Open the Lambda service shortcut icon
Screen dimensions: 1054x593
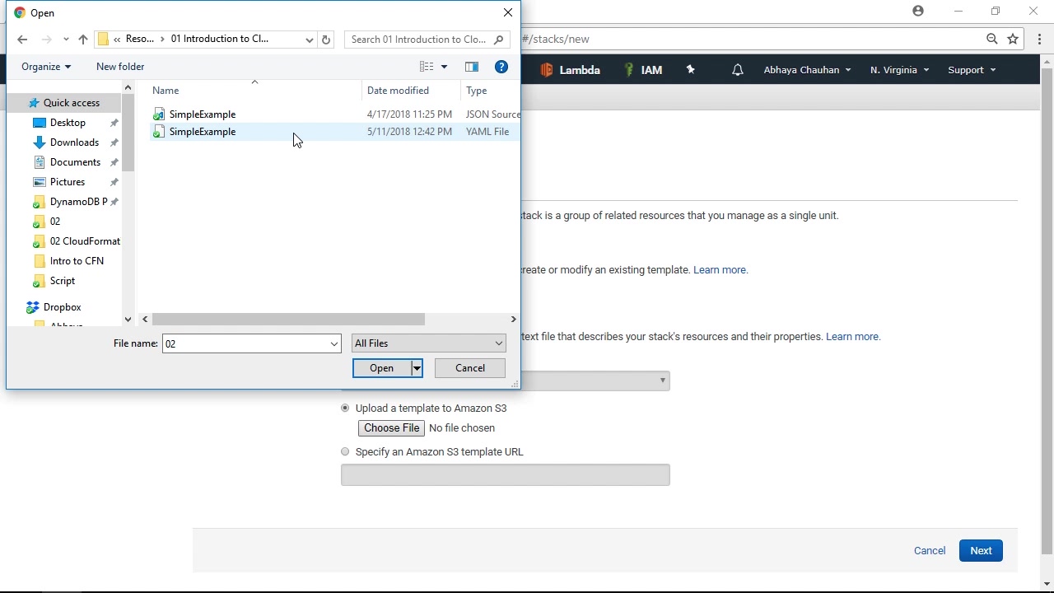pos(547,70)
